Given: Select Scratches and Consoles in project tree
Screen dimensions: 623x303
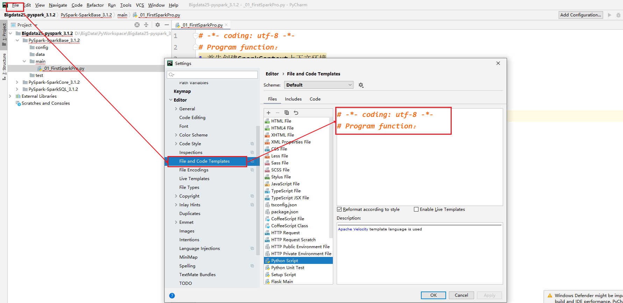Looking at the screenshot, I should 45,103.
